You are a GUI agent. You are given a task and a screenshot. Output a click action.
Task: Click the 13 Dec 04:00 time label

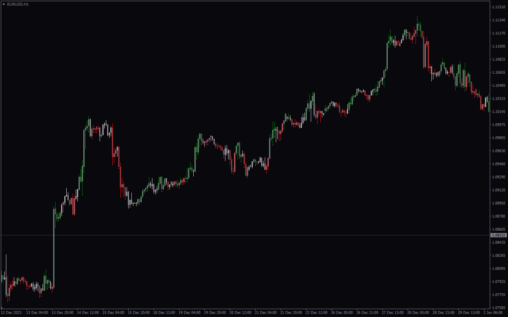pyautogui.click(x=37, y=313)
